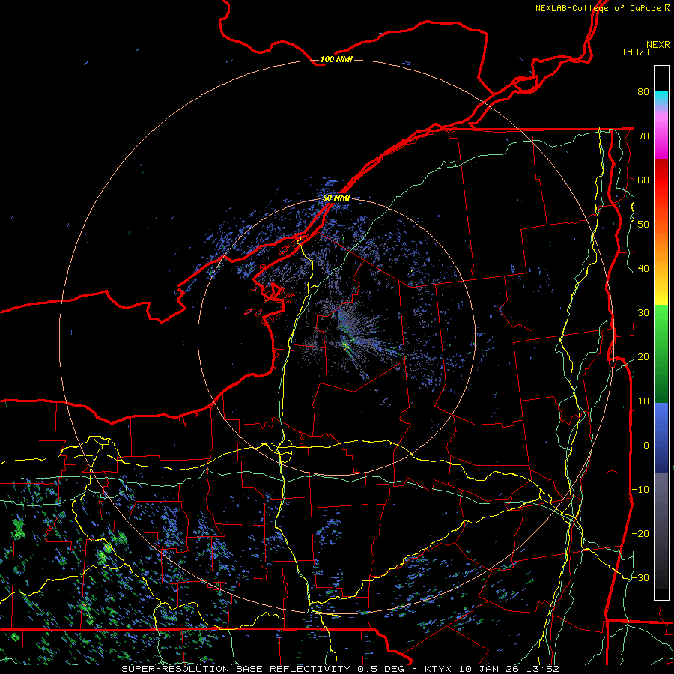Click the 0 value on the dBZ scale

pos(646,446)
